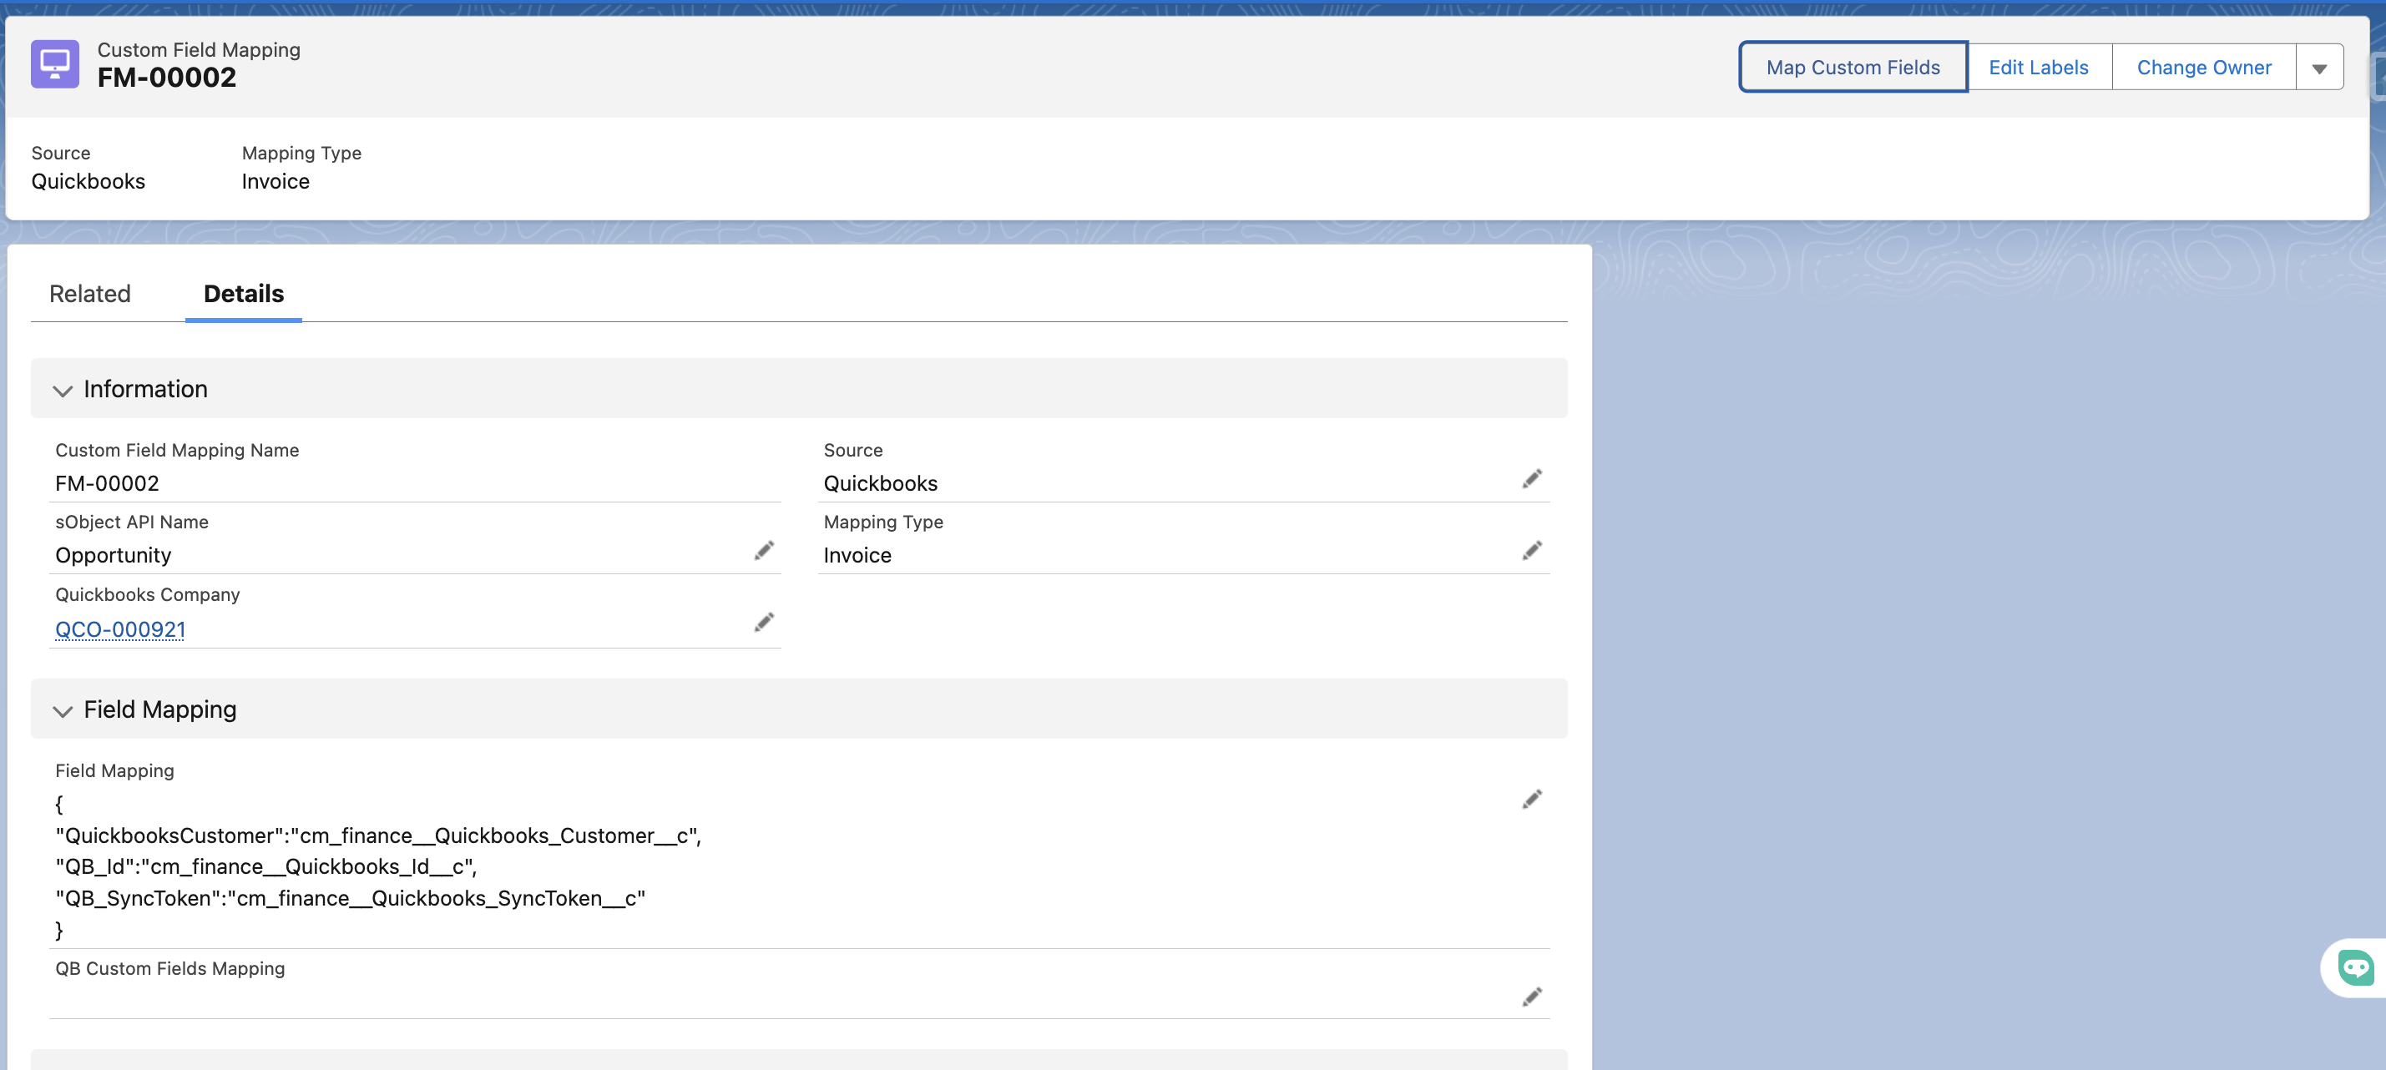Click the QB Custom Fields Mapping label
The width and height of the screenshot is (2386, 1070).
(x=169, y=968)
